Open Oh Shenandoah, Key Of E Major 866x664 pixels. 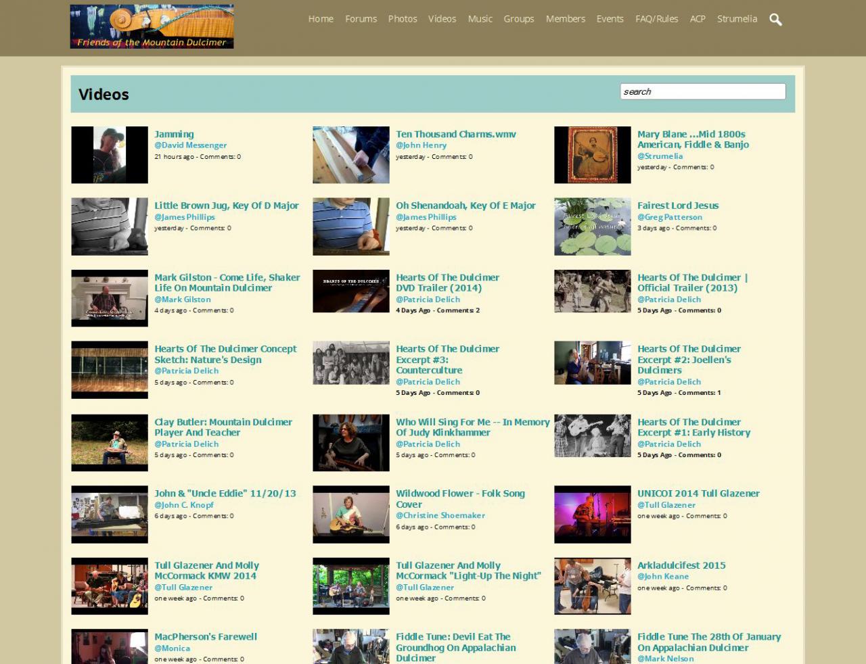[465, 206]
